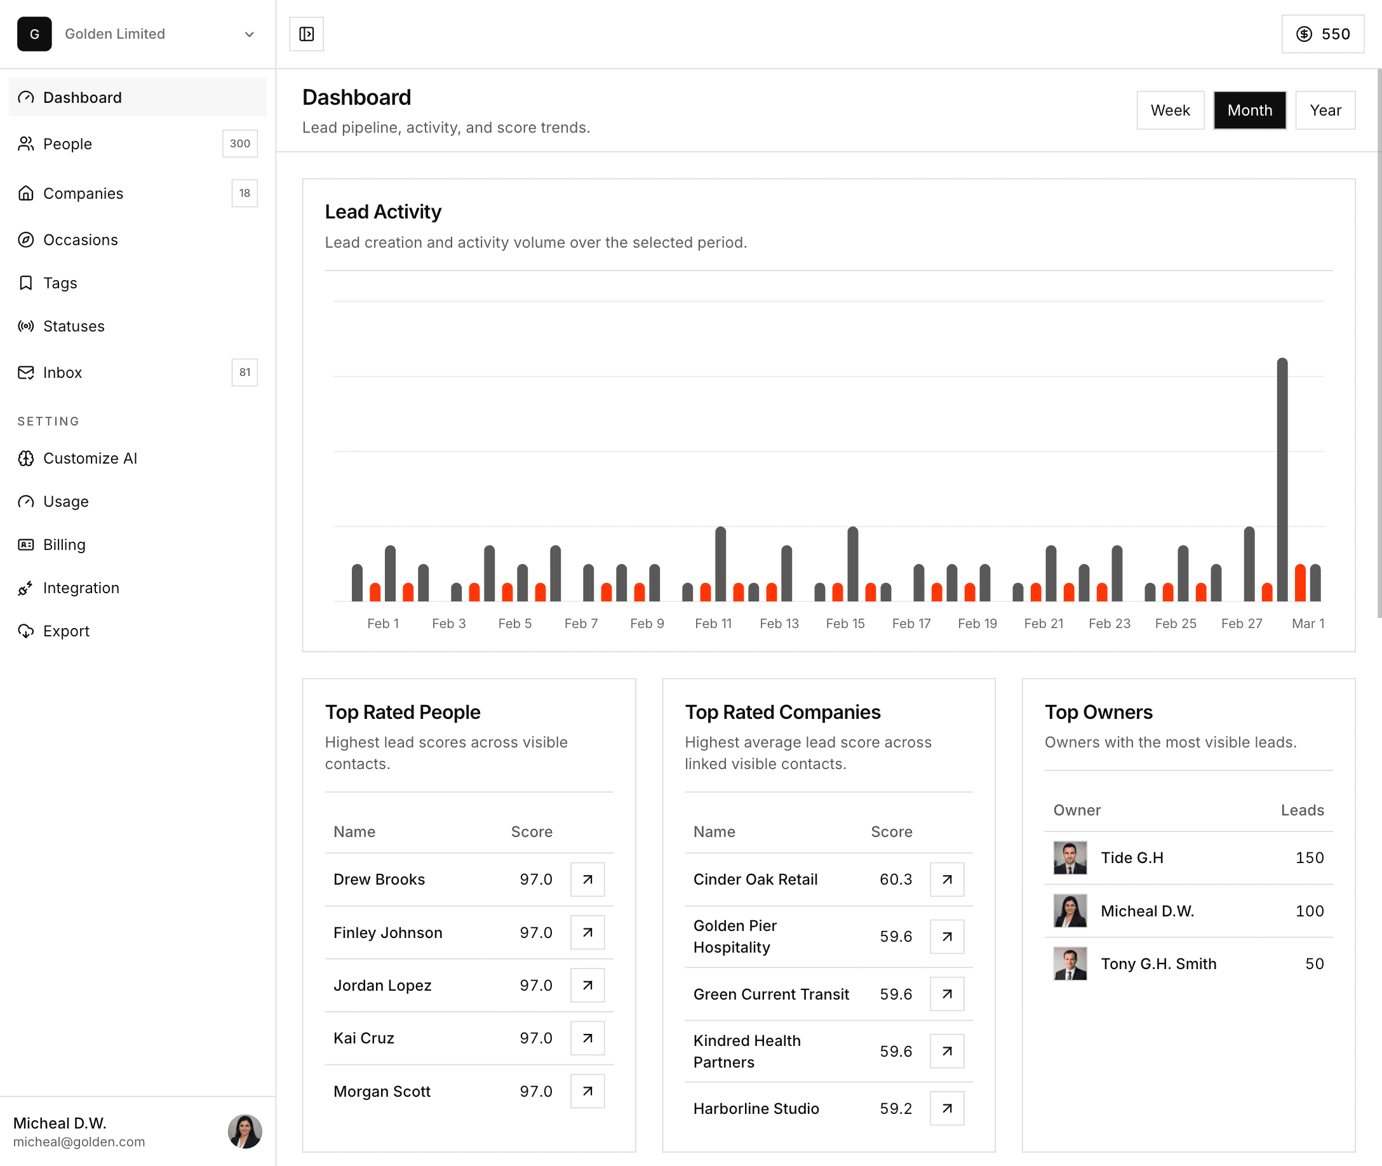1382x1166 pixels.
Task: Switch to Year view
Action: click(x=1325, y=110)
